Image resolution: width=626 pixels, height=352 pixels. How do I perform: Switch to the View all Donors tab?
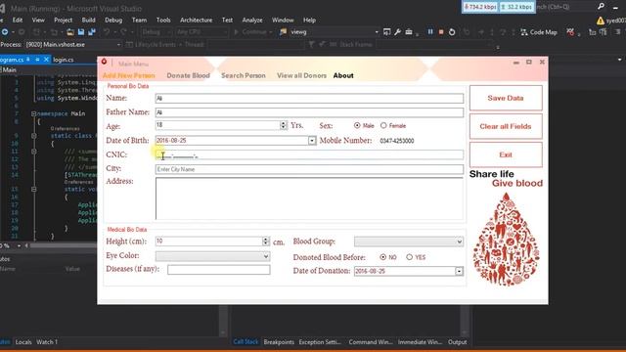coord(301,75)
